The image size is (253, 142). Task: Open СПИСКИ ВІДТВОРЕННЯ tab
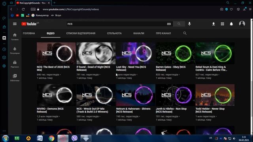(81, 33)
